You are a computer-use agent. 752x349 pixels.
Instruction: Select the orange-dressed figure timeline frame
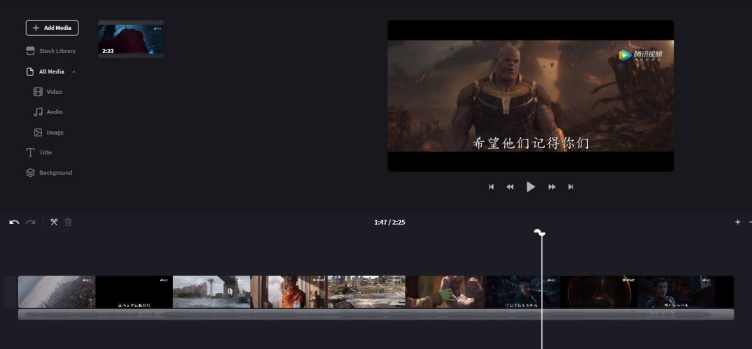289,292
